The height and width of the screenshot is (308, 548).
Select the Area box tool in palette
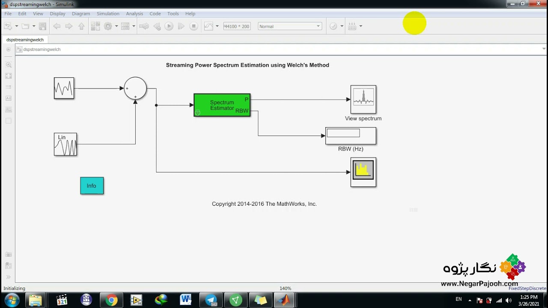8,121
